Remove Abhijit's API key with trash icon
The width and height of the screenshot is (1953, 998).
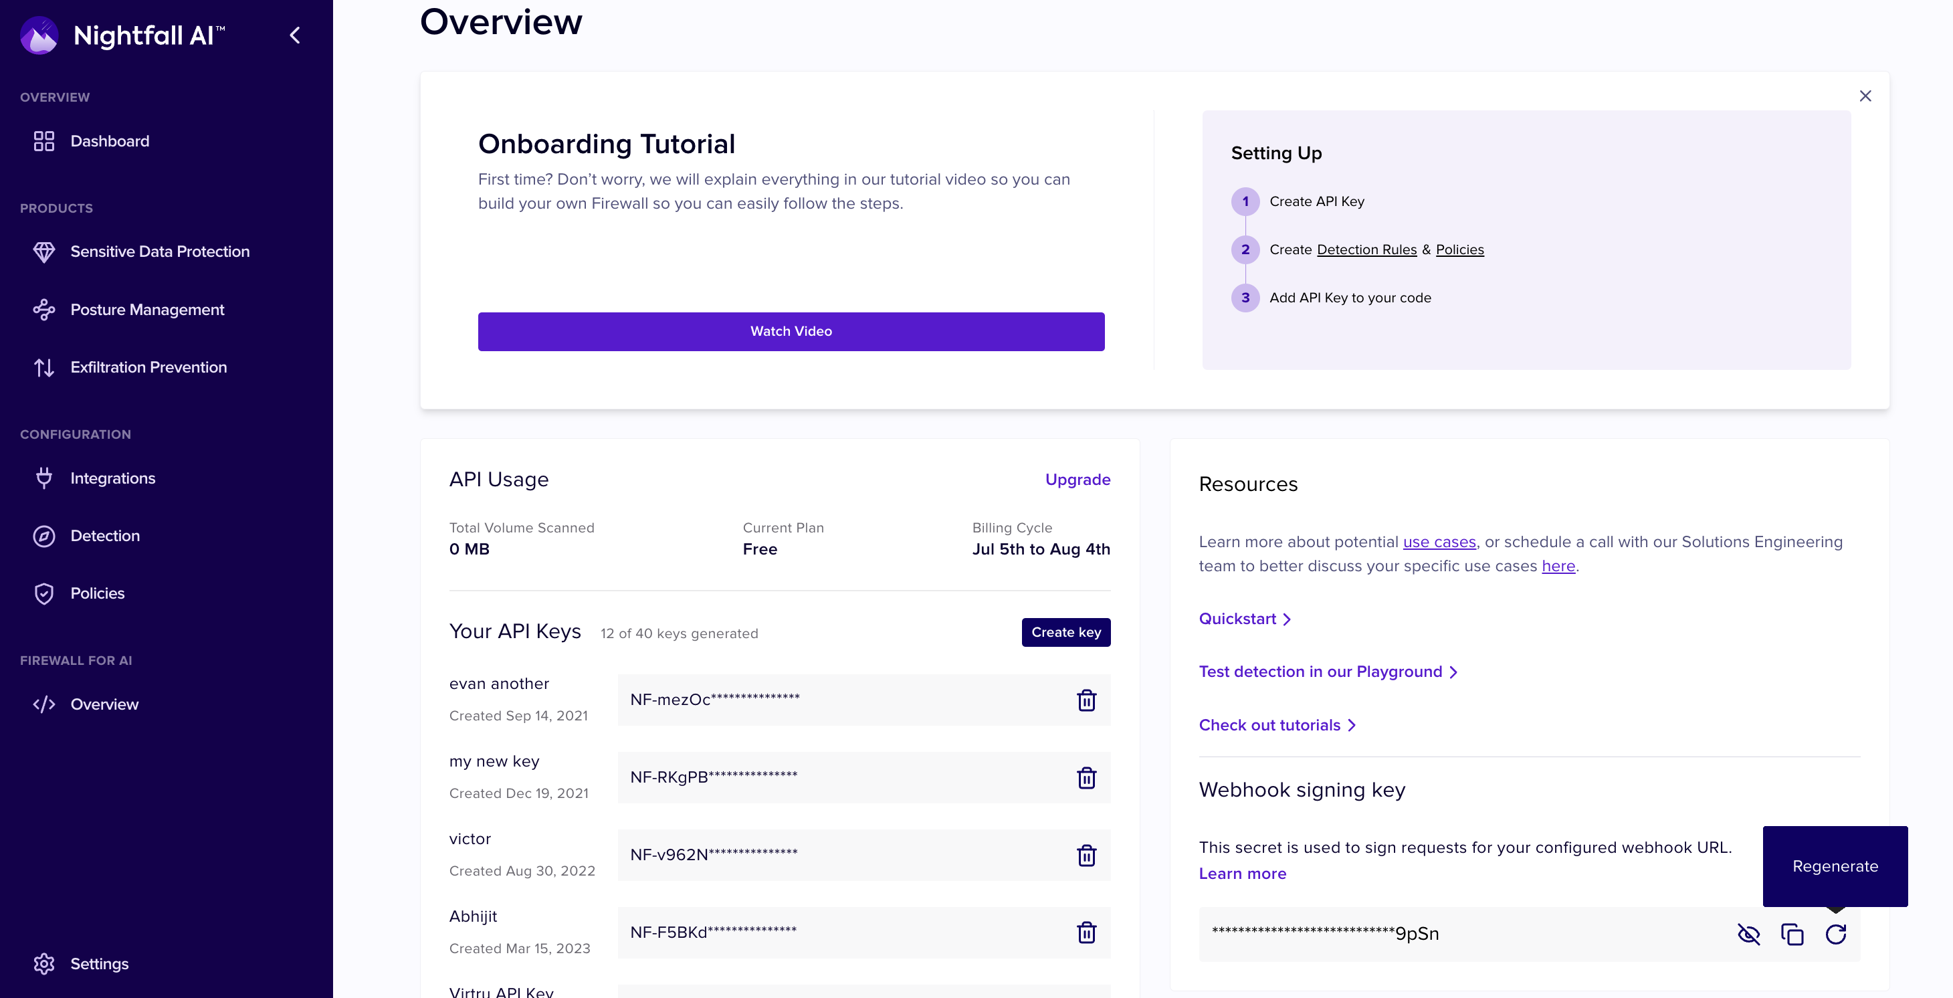(x=1086, y=932)
